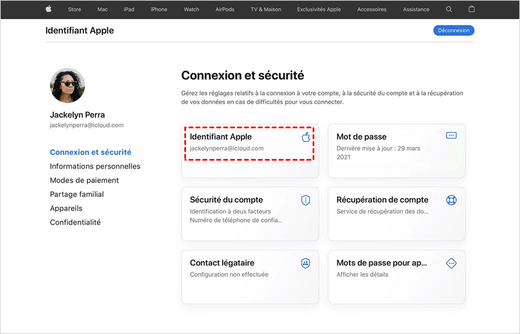Viewport: 520px width, 334px height.
Task: Open the shopping bag icon
Action: click(471, 9)
